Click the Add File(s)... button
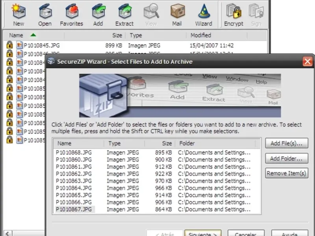This screenshot has width=315, height=236. pos(287,143)
